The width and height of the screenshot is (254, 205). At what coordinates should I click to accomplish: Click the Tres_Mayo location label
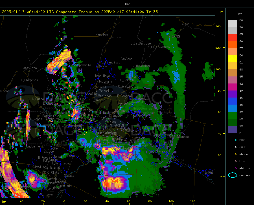click(x=102, y=76)
